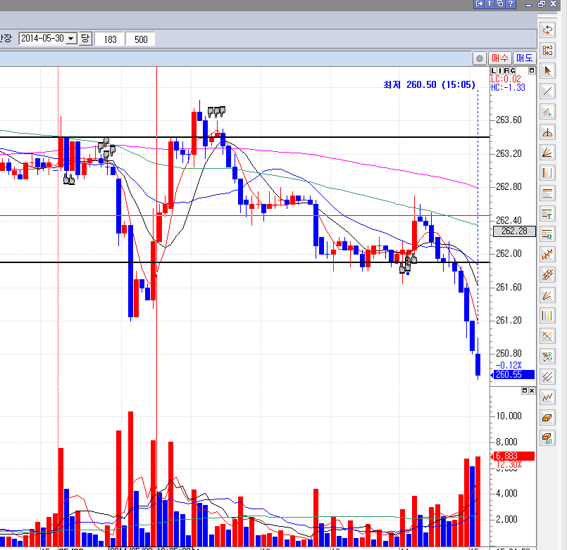Click the 최저 260.50 (15:05) low label
The image size is (567, 550).
429,84
